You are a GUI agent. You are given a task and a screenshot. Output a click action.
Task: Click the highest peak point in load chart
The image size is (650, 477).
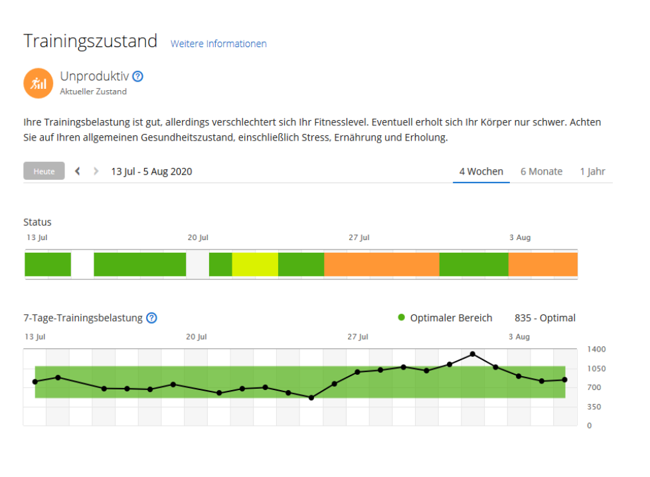click(x=472, y=354)
